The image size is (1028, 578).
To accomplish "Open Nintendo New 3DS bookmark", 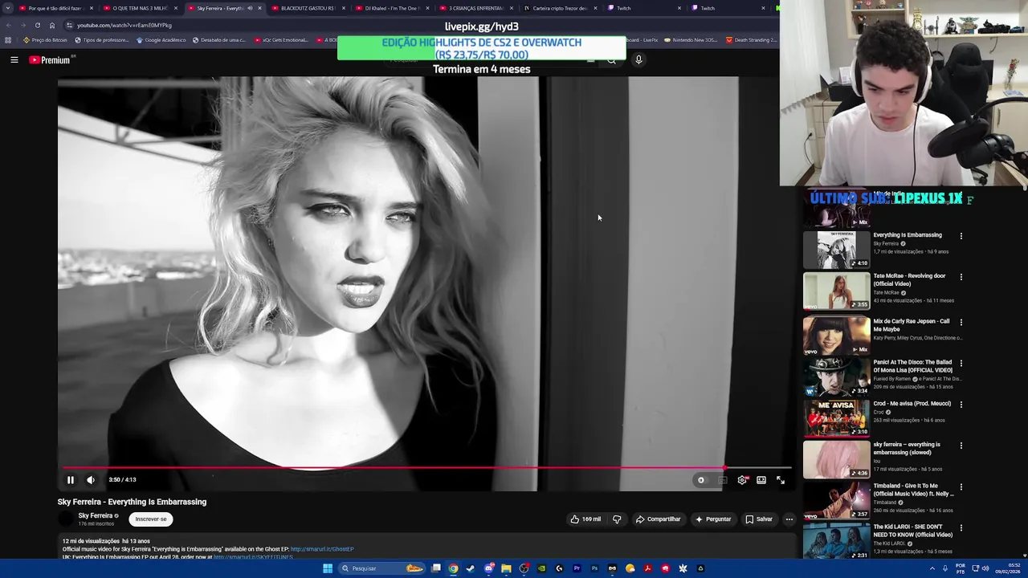I will 692,39.
